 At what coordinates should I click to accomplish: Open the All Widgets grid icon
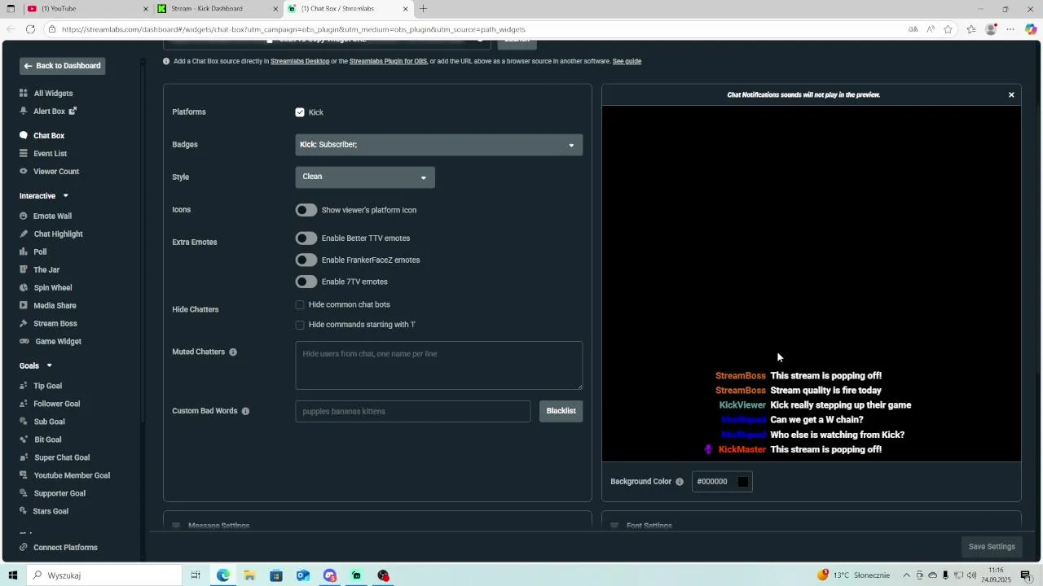pyautogui.click(x=24, y=94)
